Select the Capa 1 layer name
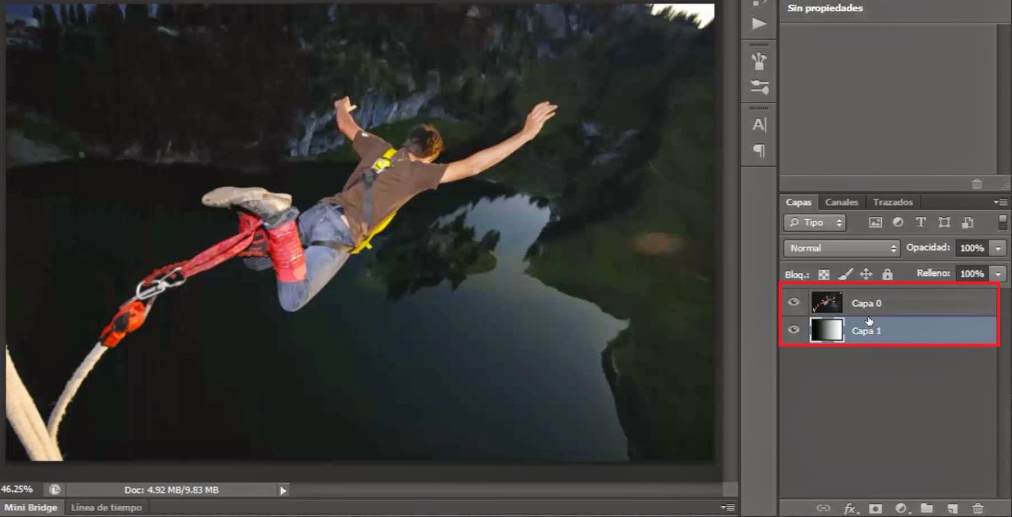Screen dimensions: 1012x517 tap(866, 331)
